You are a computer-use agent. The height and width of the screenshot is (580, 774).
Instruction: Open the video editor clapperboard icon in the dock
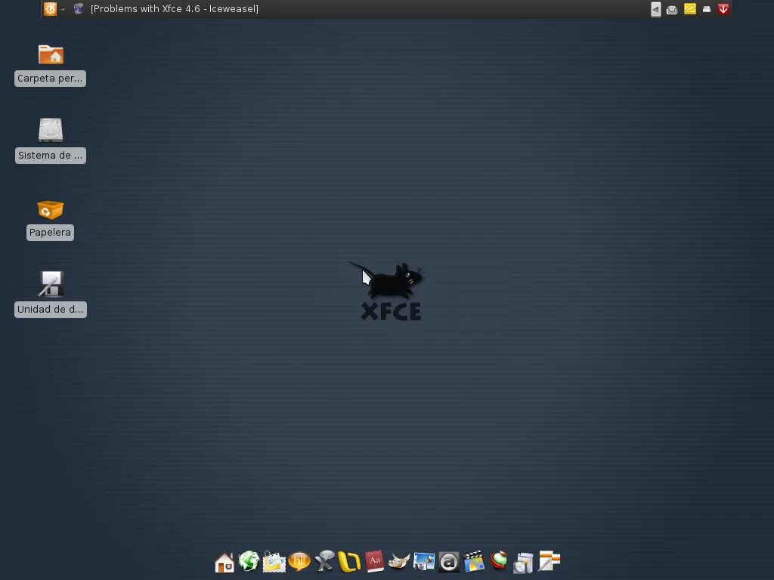474,562
